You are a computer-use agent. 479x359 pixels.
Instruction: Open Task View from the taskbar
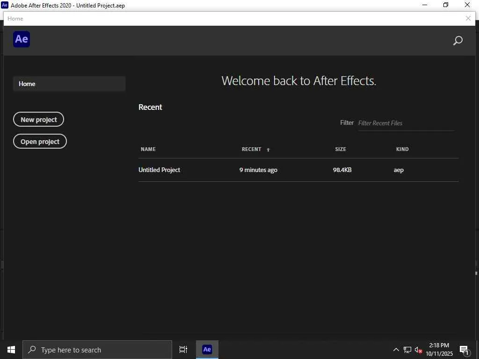tap(183, 350)
